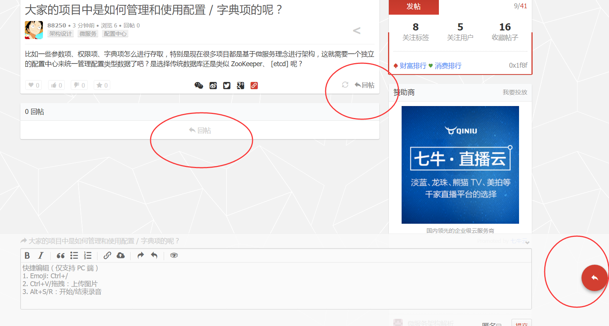
Task: Bookmark the post with the star button
Action: point(102,85)
